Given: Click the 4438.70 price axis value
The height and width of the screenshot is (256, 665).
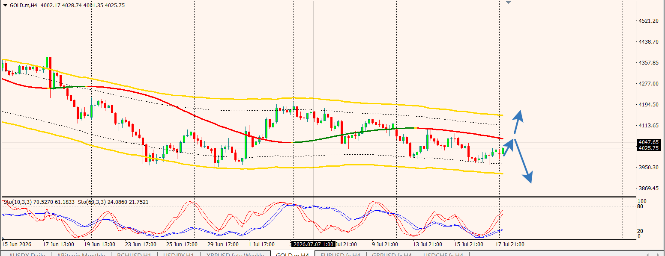Looking at the screenshot, I should pyautogui.click(x=648, y=41).
